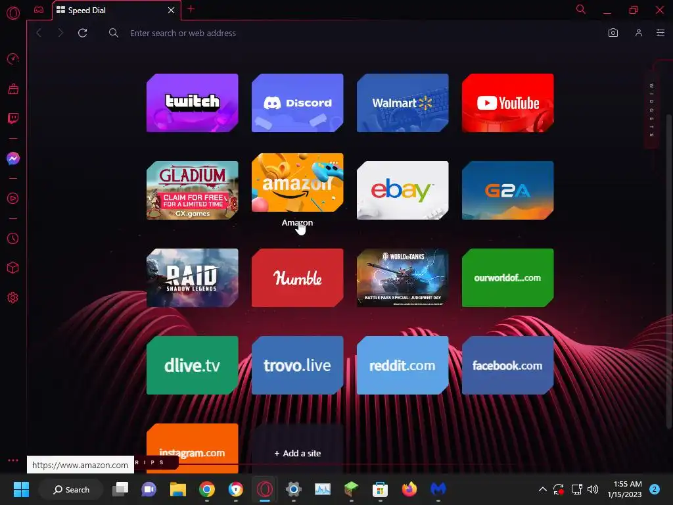Open the Humble speed dial tile
Image resolution: width=673 pixels, height=505 pixels.
[x=298, y=278]
